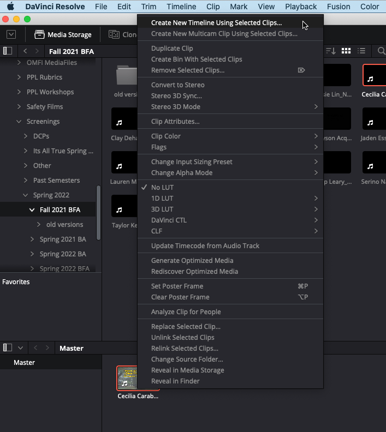Click the forward navigation arrow near Fall 2021 BFA
The height and width of the screenshot is (432, 386).
[37, 51]
